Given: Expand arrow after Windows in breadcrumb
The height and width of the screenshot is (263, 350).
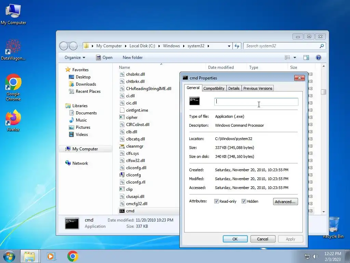Looking at the screenshot, I should click(184, 46).
